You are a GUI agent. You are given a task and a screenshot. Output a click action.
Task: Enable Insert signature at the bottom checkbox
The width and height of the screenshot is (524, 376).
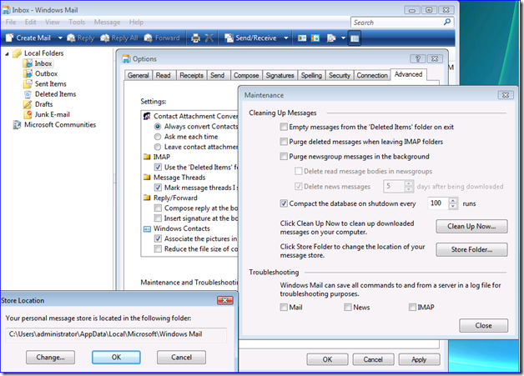[x=158, y=218]
